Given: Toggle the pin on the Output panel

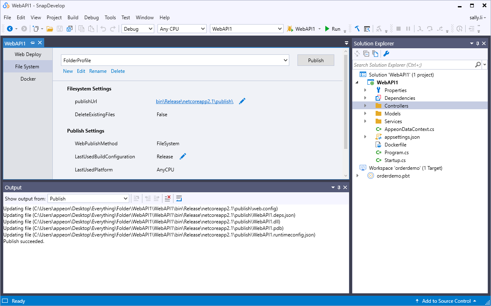Looking at the screenshot, I should tap(339, 187).
